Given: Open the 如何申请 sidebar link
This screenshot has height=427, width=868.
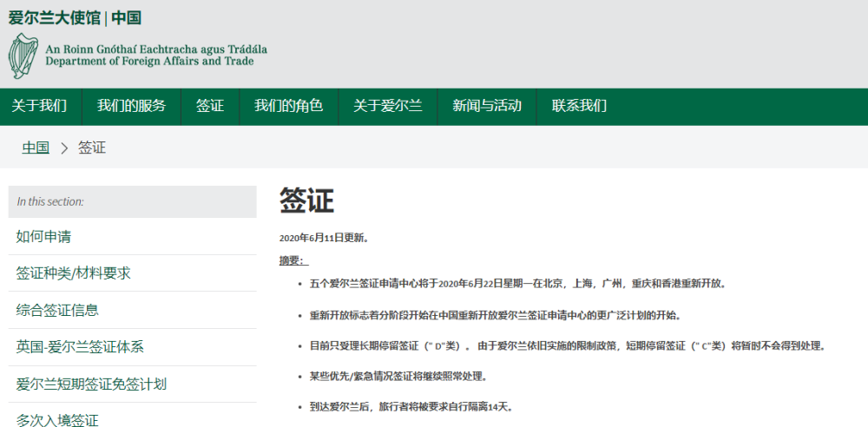Looking at the screenshot, I should [43, 237].
